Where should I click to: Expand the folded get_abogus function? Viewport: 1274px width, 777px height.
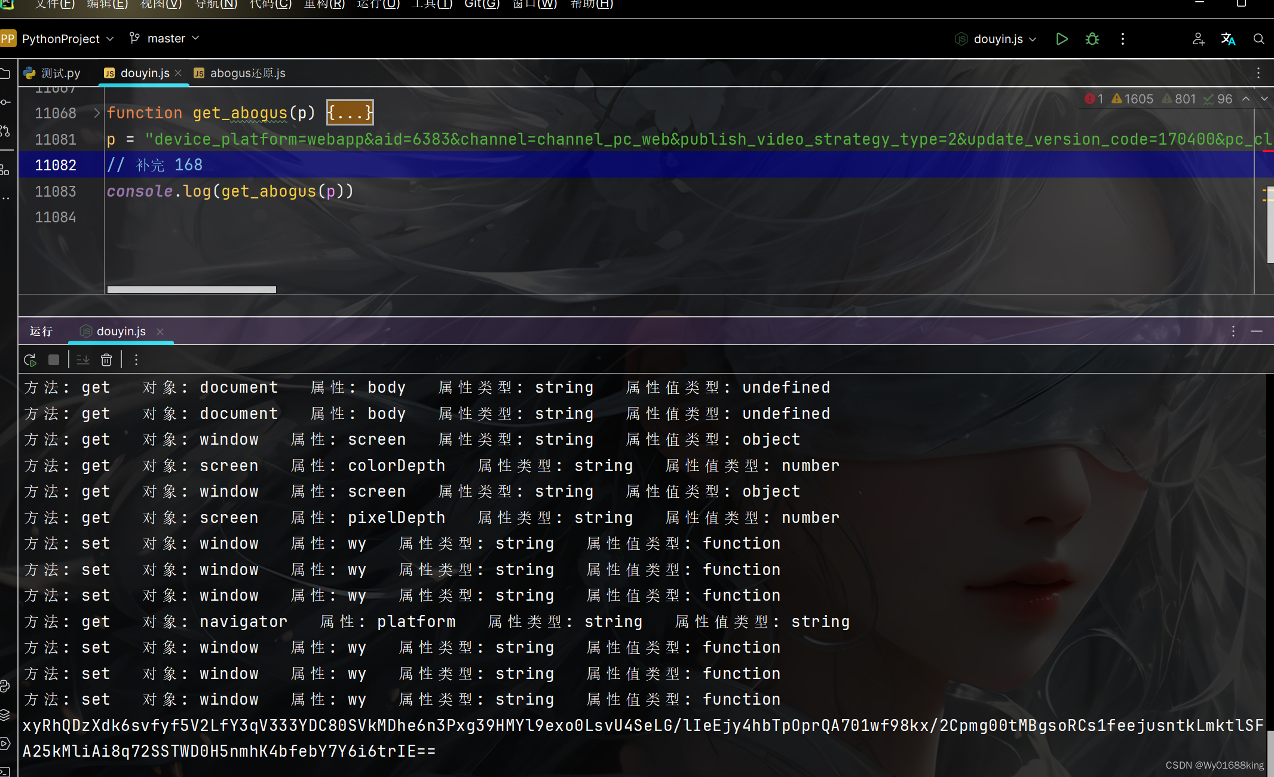97,113
